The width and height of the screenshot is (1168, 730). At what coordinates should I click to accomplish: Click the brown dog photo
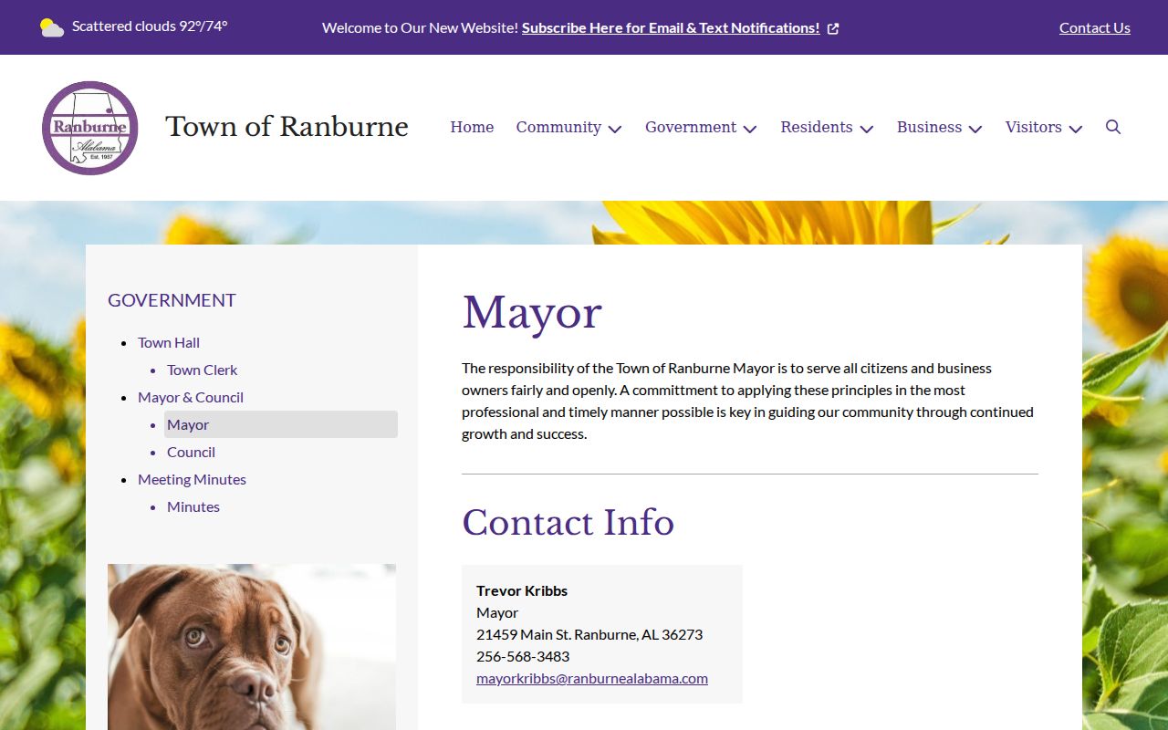[252, 647]
